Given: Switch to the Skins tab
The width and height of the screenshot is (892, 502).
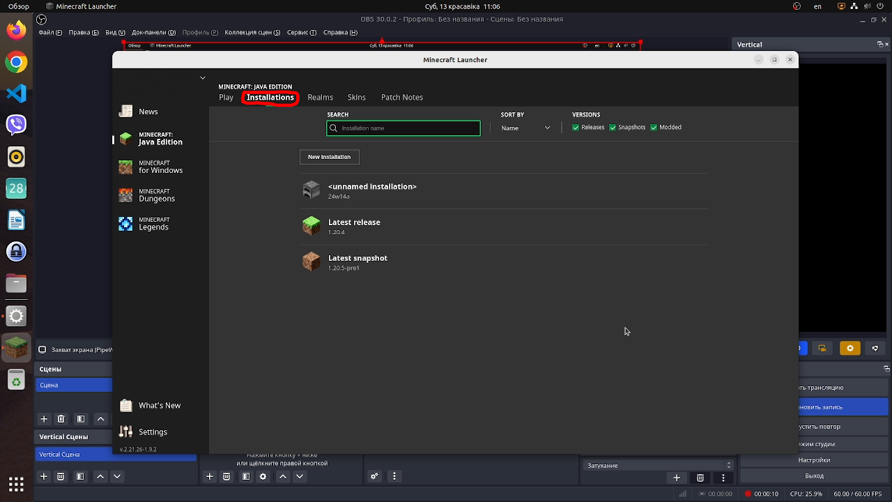Looking at the screenshot, I should 357,98.
